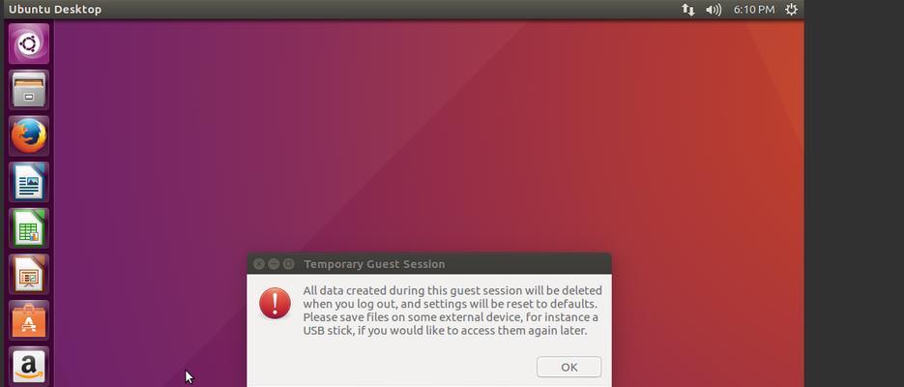Open the Files manager from launcher
The image size is (904, 387).
click(x=29, y=90)
